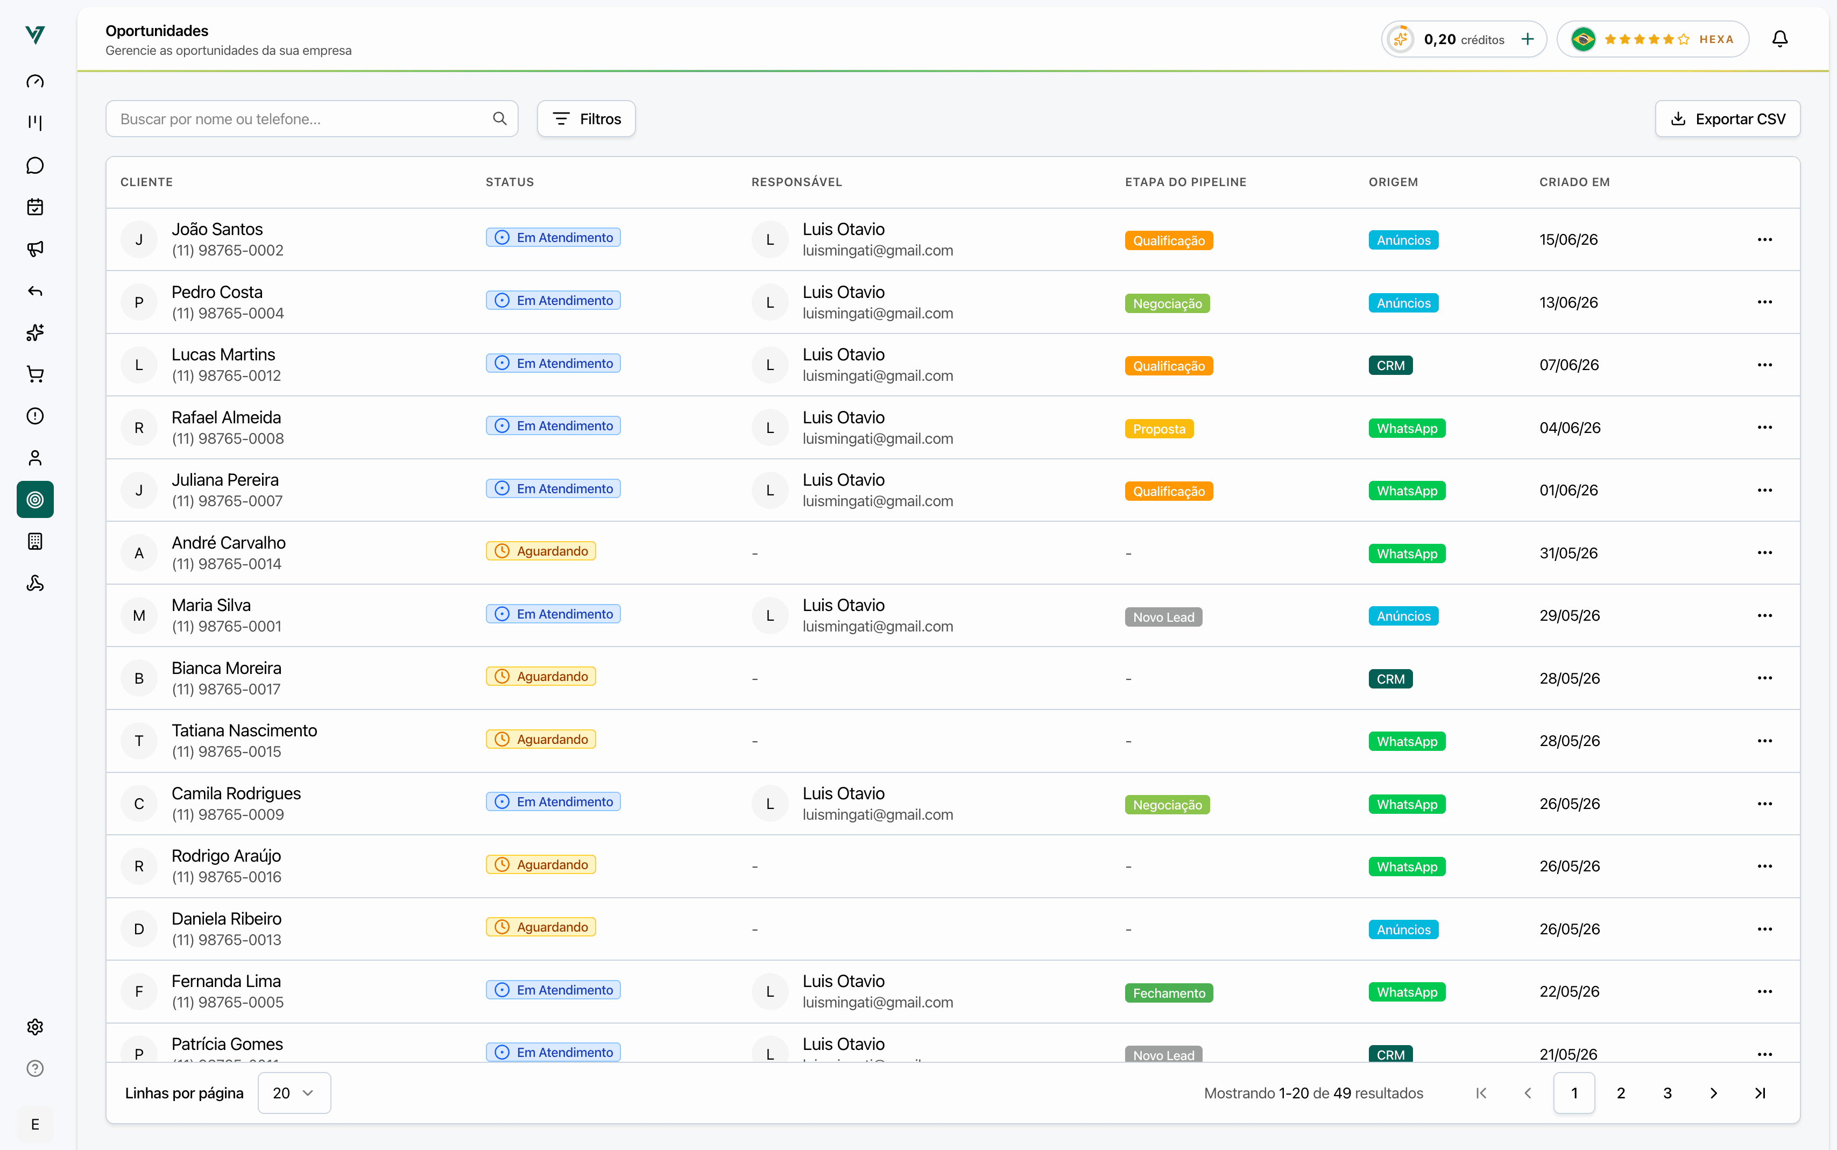This screenshot has width=1837, height=1150.
Task: Open actions menu for Fernanda Lima row
Action: click(x=1765, y=991)
